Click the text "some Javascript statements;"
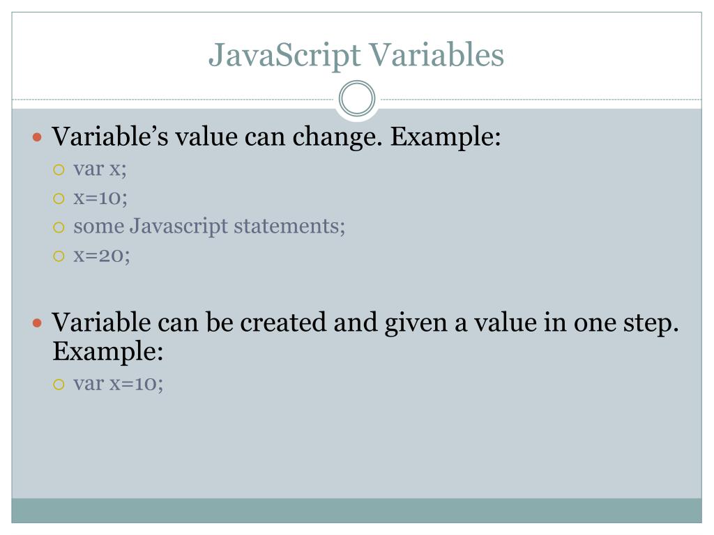This screenshot has width=714, height=535. click(x=209, y=226)
